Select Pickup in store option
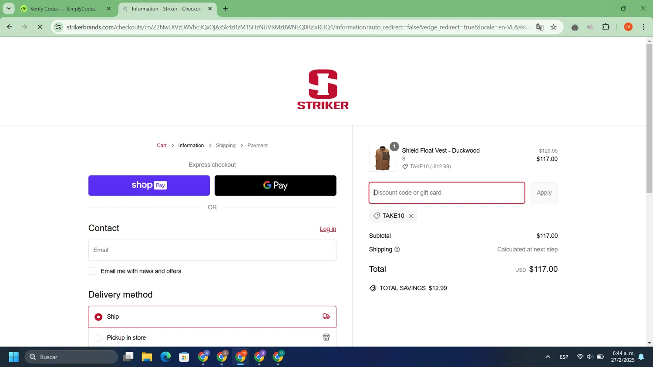Image resolution: width=653 pixels, height=367 pixels. tap(212, 337)
